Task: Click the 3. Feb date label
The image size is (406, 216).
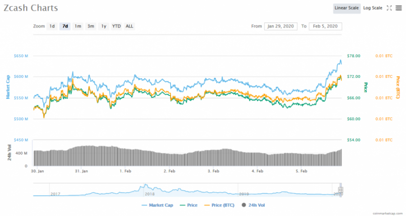Action: pos(213,171)
